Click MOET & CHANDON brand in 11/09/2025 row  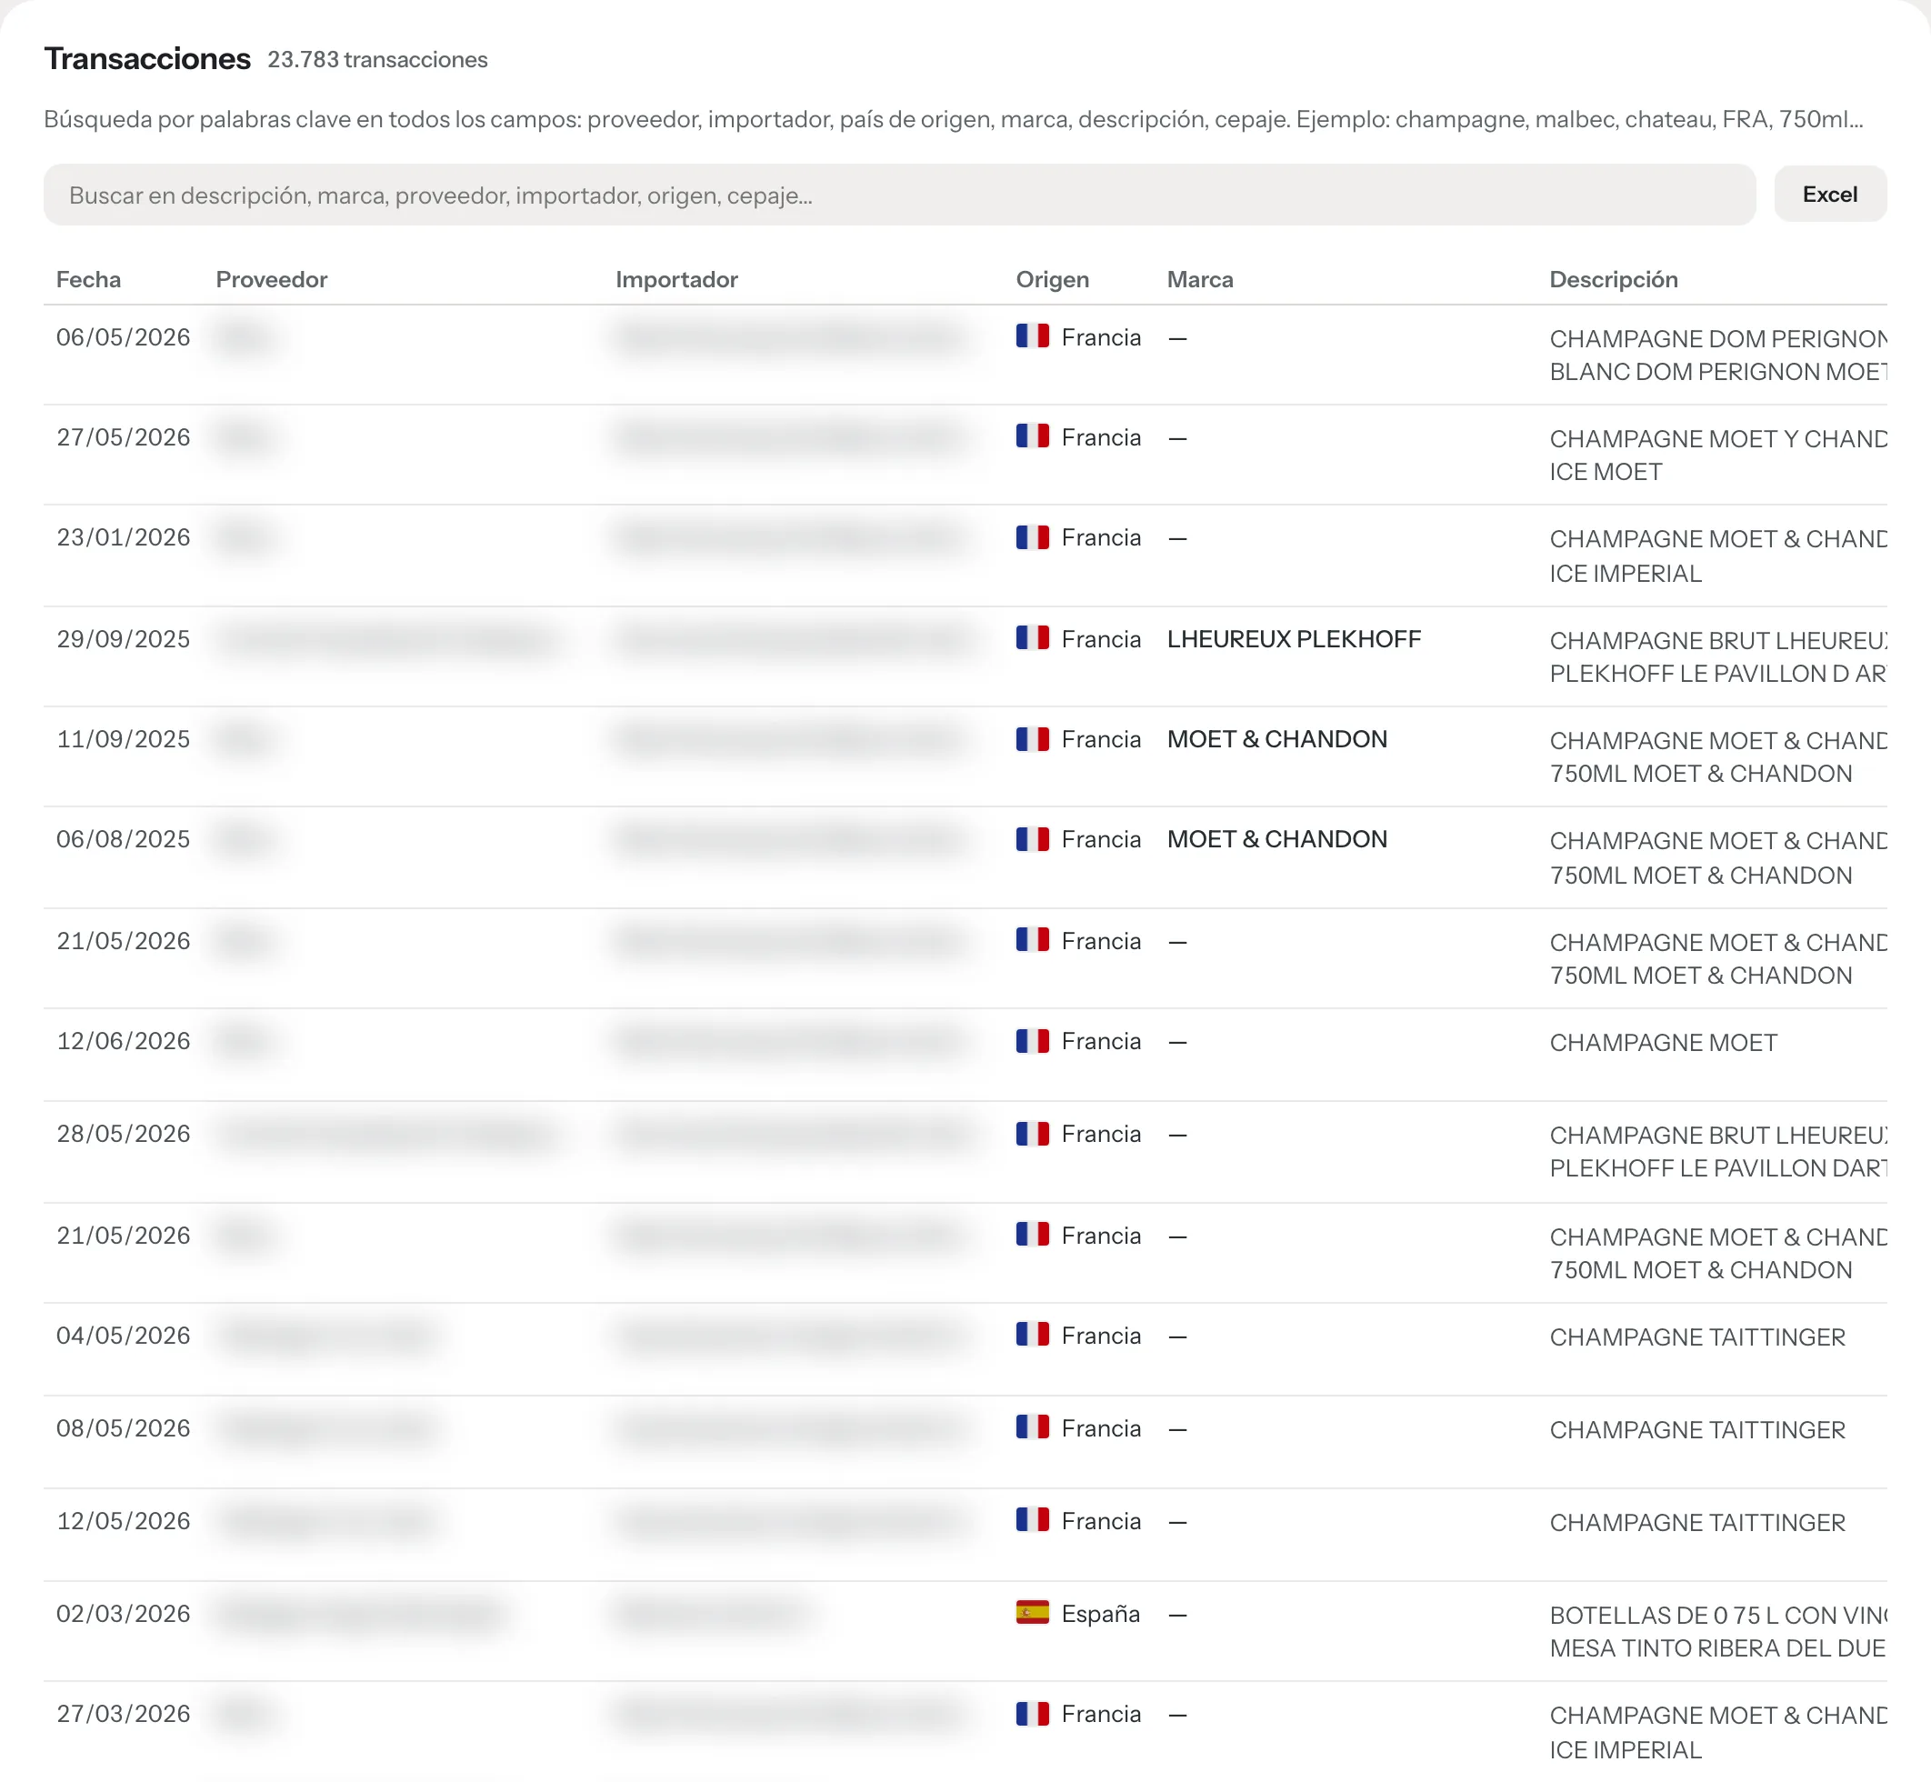pos(1277,739)
